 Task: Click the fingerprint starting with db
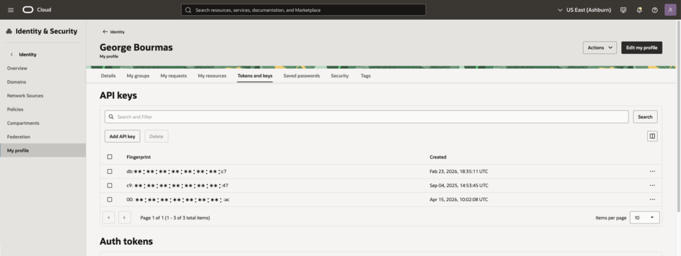[x=176, y=172]
